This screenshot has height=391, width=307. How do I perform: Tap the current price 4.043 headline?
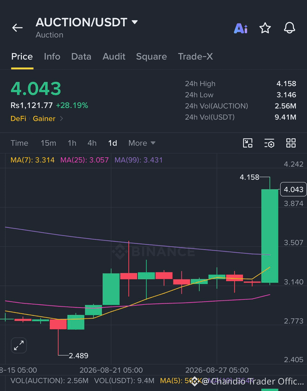pyautogui.click(x=36, y=89)
